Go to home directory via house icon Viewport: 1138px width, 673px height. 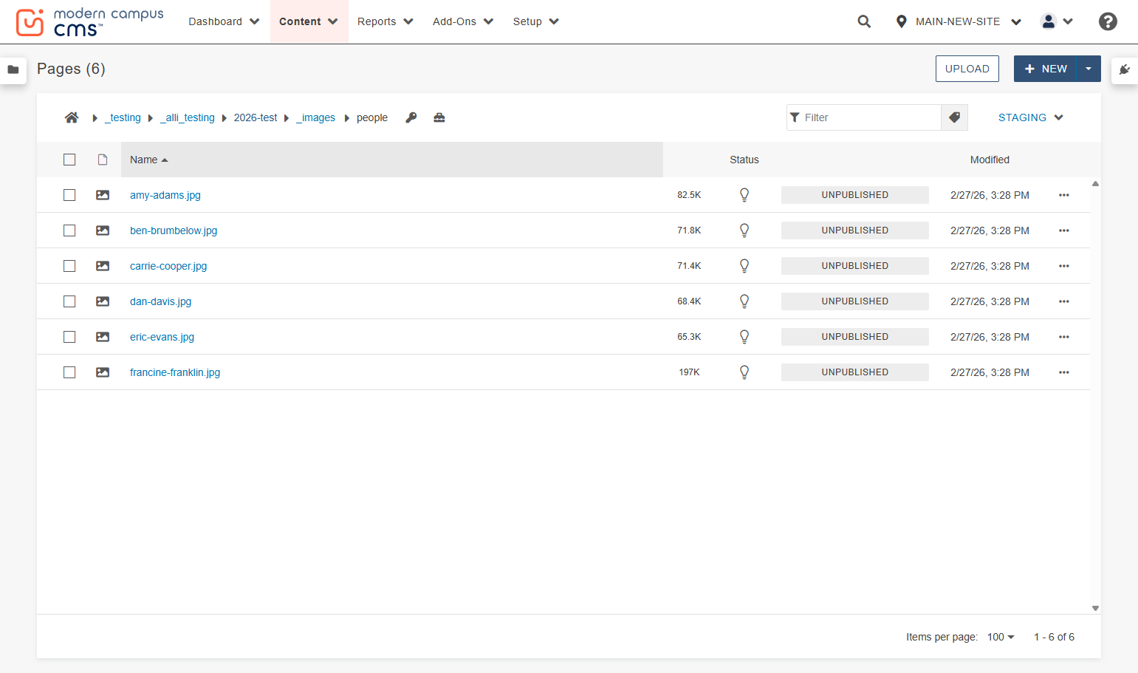(x=72, y=117)
